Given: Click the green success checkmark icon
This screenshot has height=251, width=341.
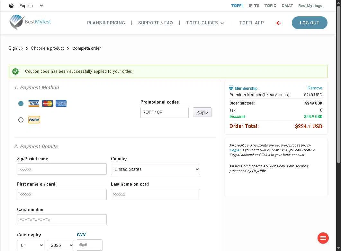Looking at the screenshot, I should 15,71.
